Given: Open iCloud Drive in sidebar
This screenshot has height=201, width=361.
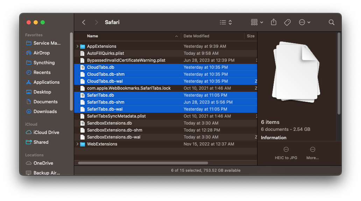Looking at the screenshot, I should (46, 132).
